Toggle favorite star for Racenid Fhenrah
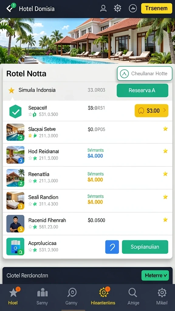Image resolution: width=175 pixels, height=311 pixels. (x=165, y=220)
